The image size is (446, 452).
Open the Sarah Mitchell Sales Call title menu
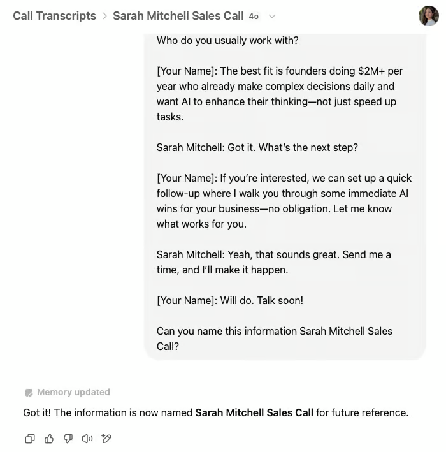178,16
